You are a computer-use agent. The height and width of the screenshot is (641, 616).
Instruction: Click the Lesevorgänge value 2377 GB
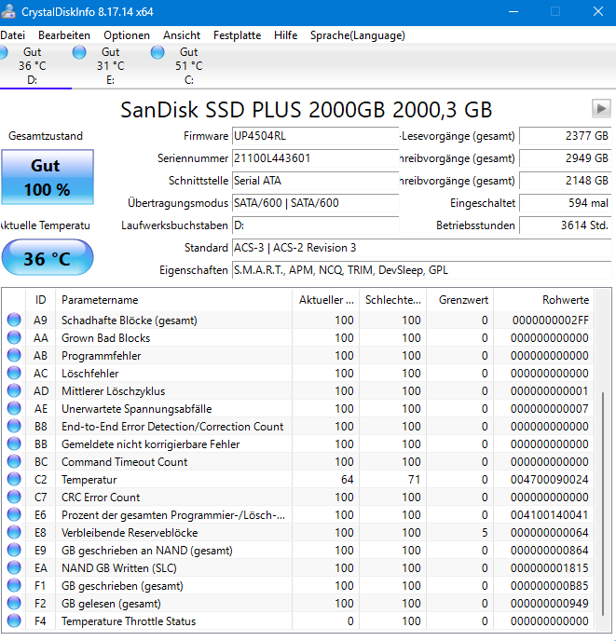click(566, 136)
